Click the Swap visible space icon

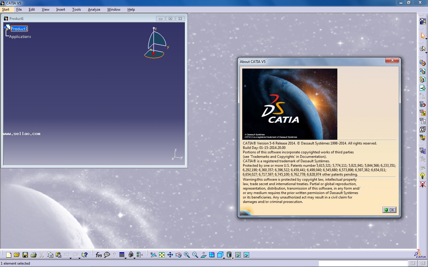pos(246,255)
